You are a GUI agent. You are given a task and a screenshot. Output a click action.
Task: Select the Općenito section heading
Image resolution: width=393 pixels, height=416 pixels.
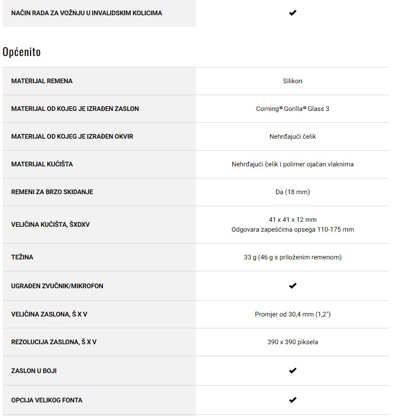point(22,52)
